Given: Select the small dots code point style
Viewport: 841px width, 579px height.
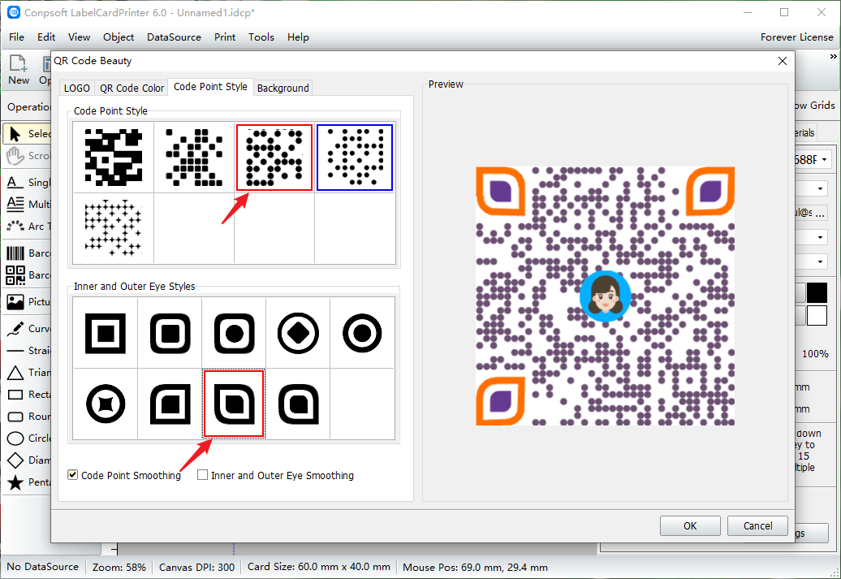Looking at the screenshot, I should [355, 158].
